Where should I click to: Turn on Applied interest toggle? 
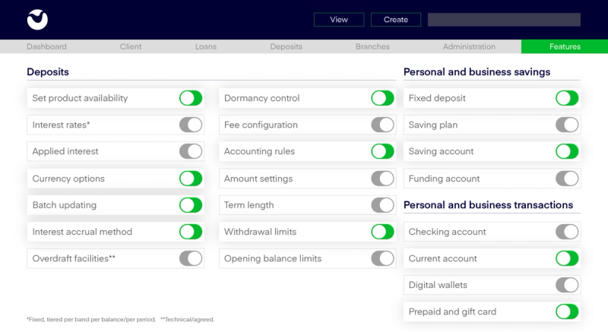tap(191, 151)
